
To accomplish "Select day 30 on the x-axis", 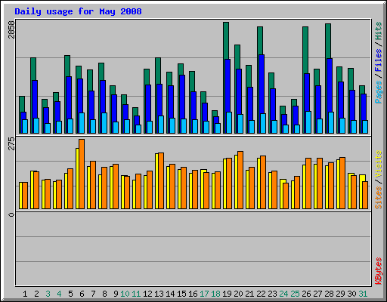I will point(351,294).
